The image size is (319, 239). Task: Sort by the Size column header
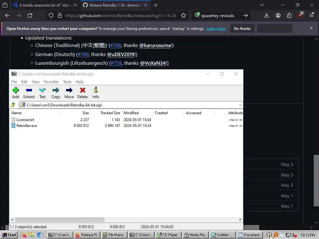[75, 113]
